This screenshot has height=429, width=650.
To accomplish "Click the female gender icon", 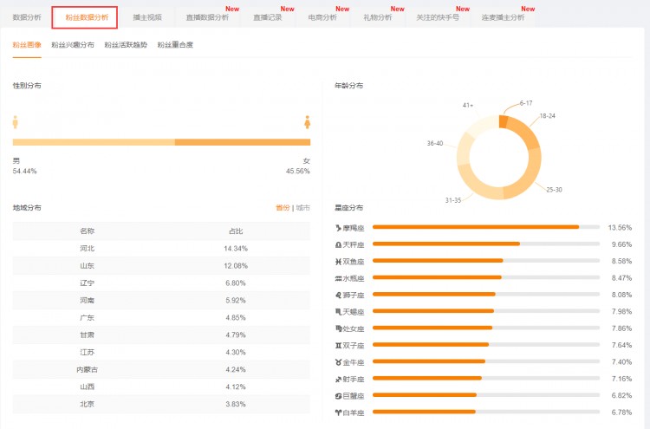I will [x=307, y=121].
